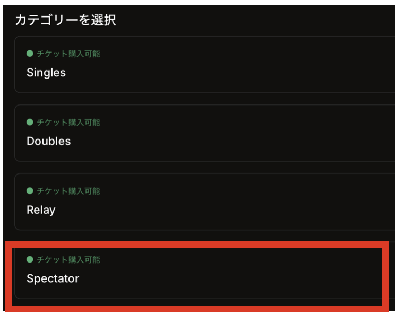Click the green availability dot on Spectator
The image size is (395, 314).
(30, 259)
